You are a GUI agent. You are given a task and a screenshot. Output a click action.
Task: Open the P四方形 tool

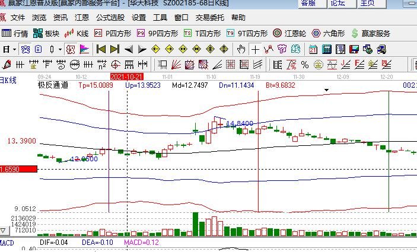(x=113, y=33)
